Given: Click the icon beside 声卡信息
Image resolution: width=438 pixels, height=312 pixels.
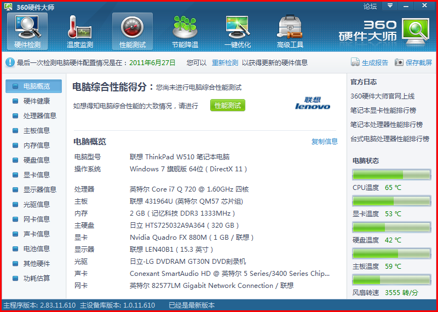Looking at the screenshot, I should pyautogui.click(x=15, y=234).
